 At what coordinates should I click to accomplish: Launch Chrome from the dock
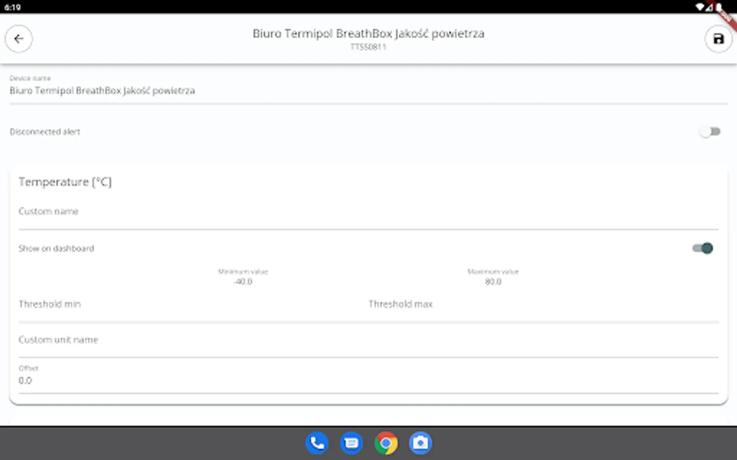pos(386,443)
